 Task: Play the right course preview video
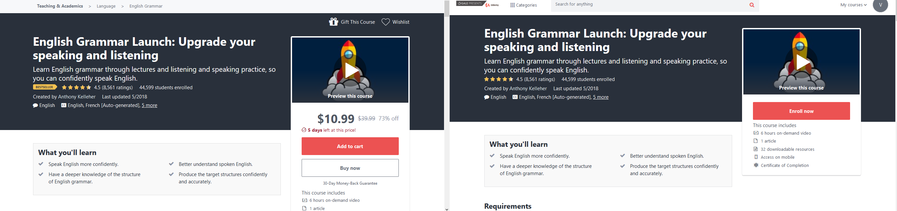tap(802, 63)
